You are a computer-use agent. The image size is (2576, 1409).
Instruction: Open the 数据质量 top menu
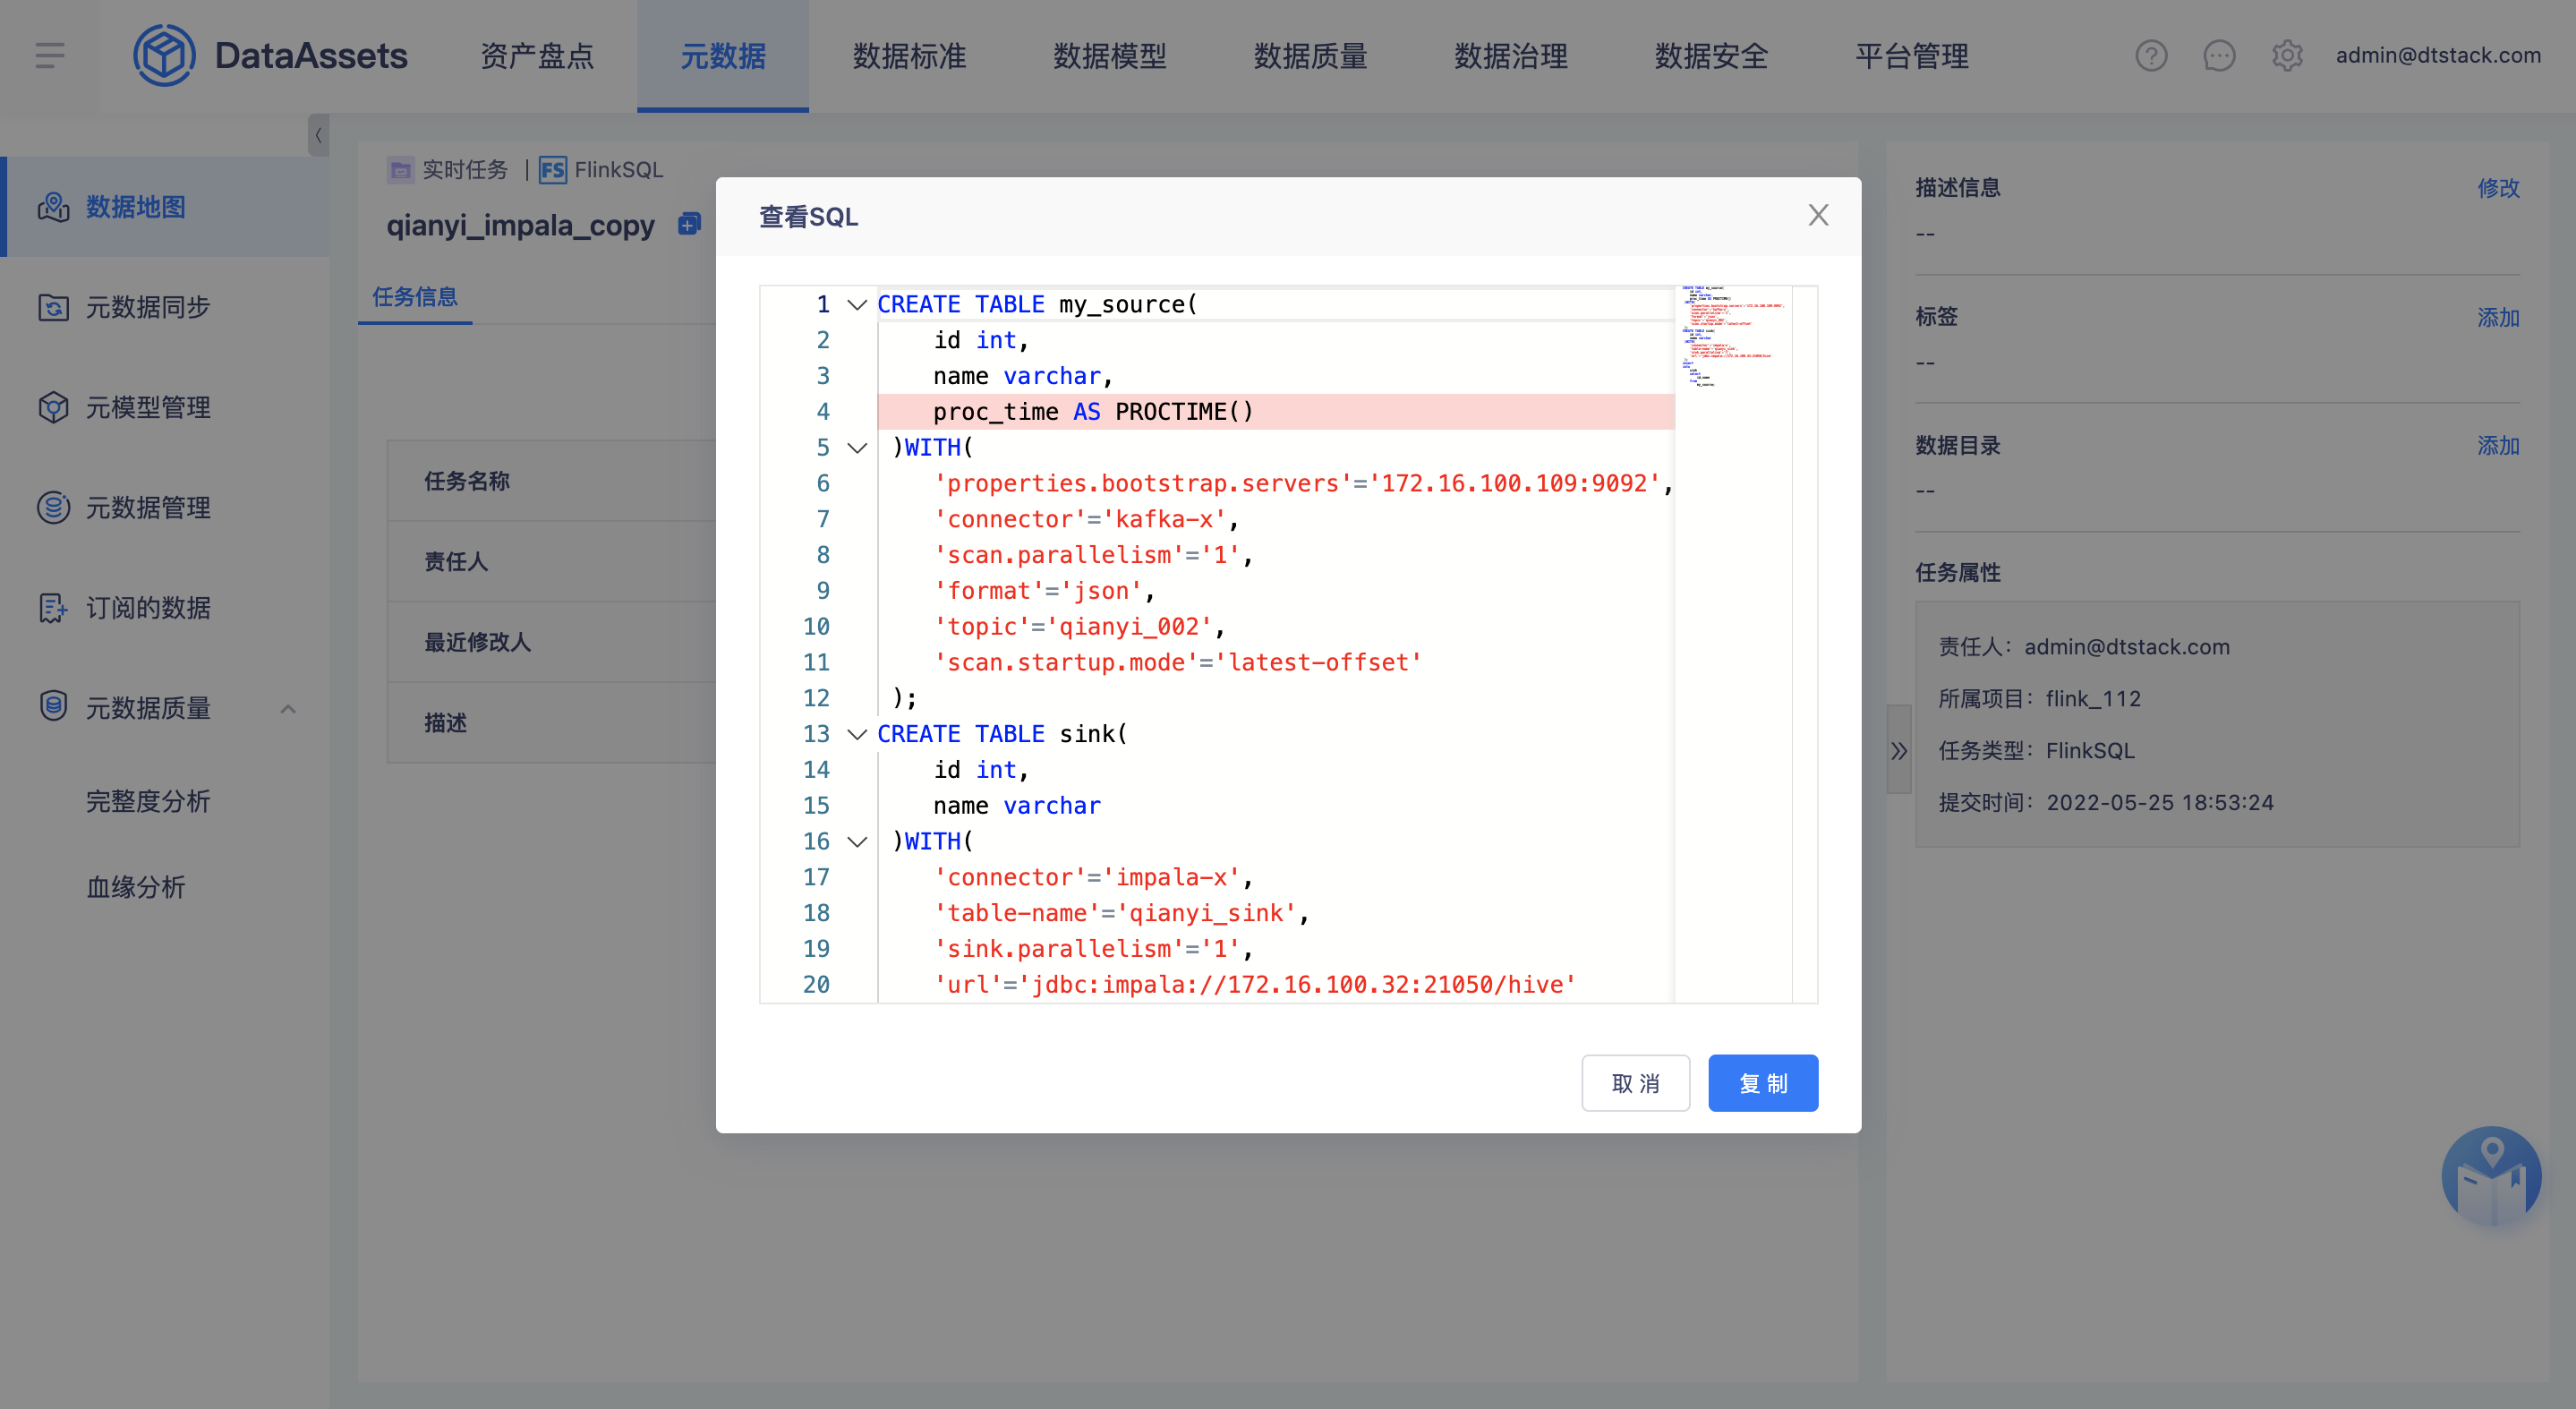coord(1310,56)
